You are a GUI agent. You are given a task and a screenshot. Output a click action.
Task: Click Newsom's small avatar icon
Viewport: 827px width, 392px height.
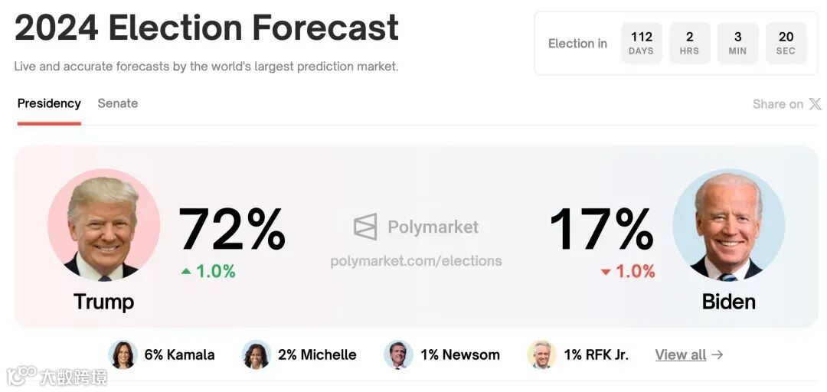[x=398, y=354]
